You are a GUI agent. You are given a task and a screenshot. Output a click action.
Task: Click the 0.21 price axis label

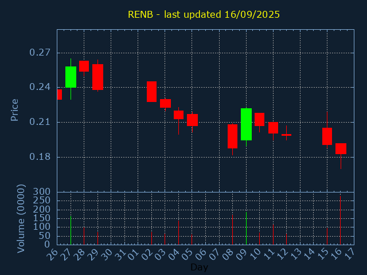[x=40, y=122]
